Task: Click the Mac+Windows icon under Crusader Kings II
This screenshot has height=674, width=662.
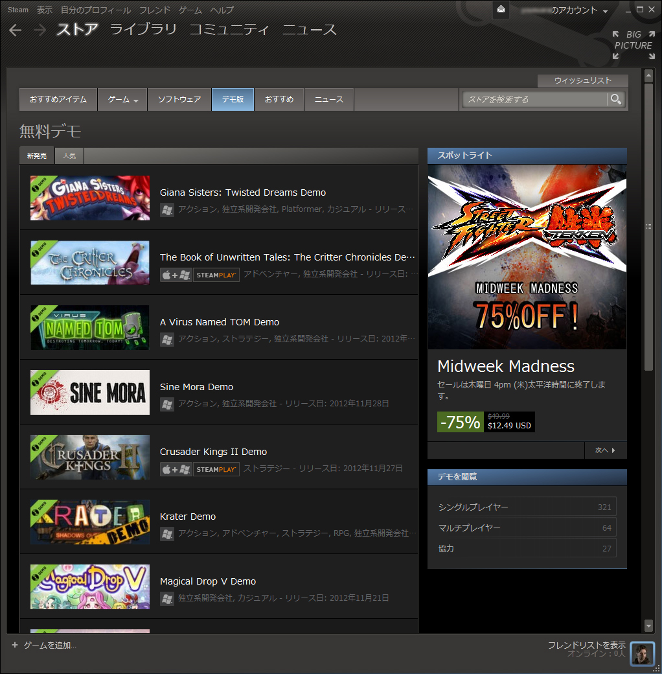Action: click(x=176, y=469)
